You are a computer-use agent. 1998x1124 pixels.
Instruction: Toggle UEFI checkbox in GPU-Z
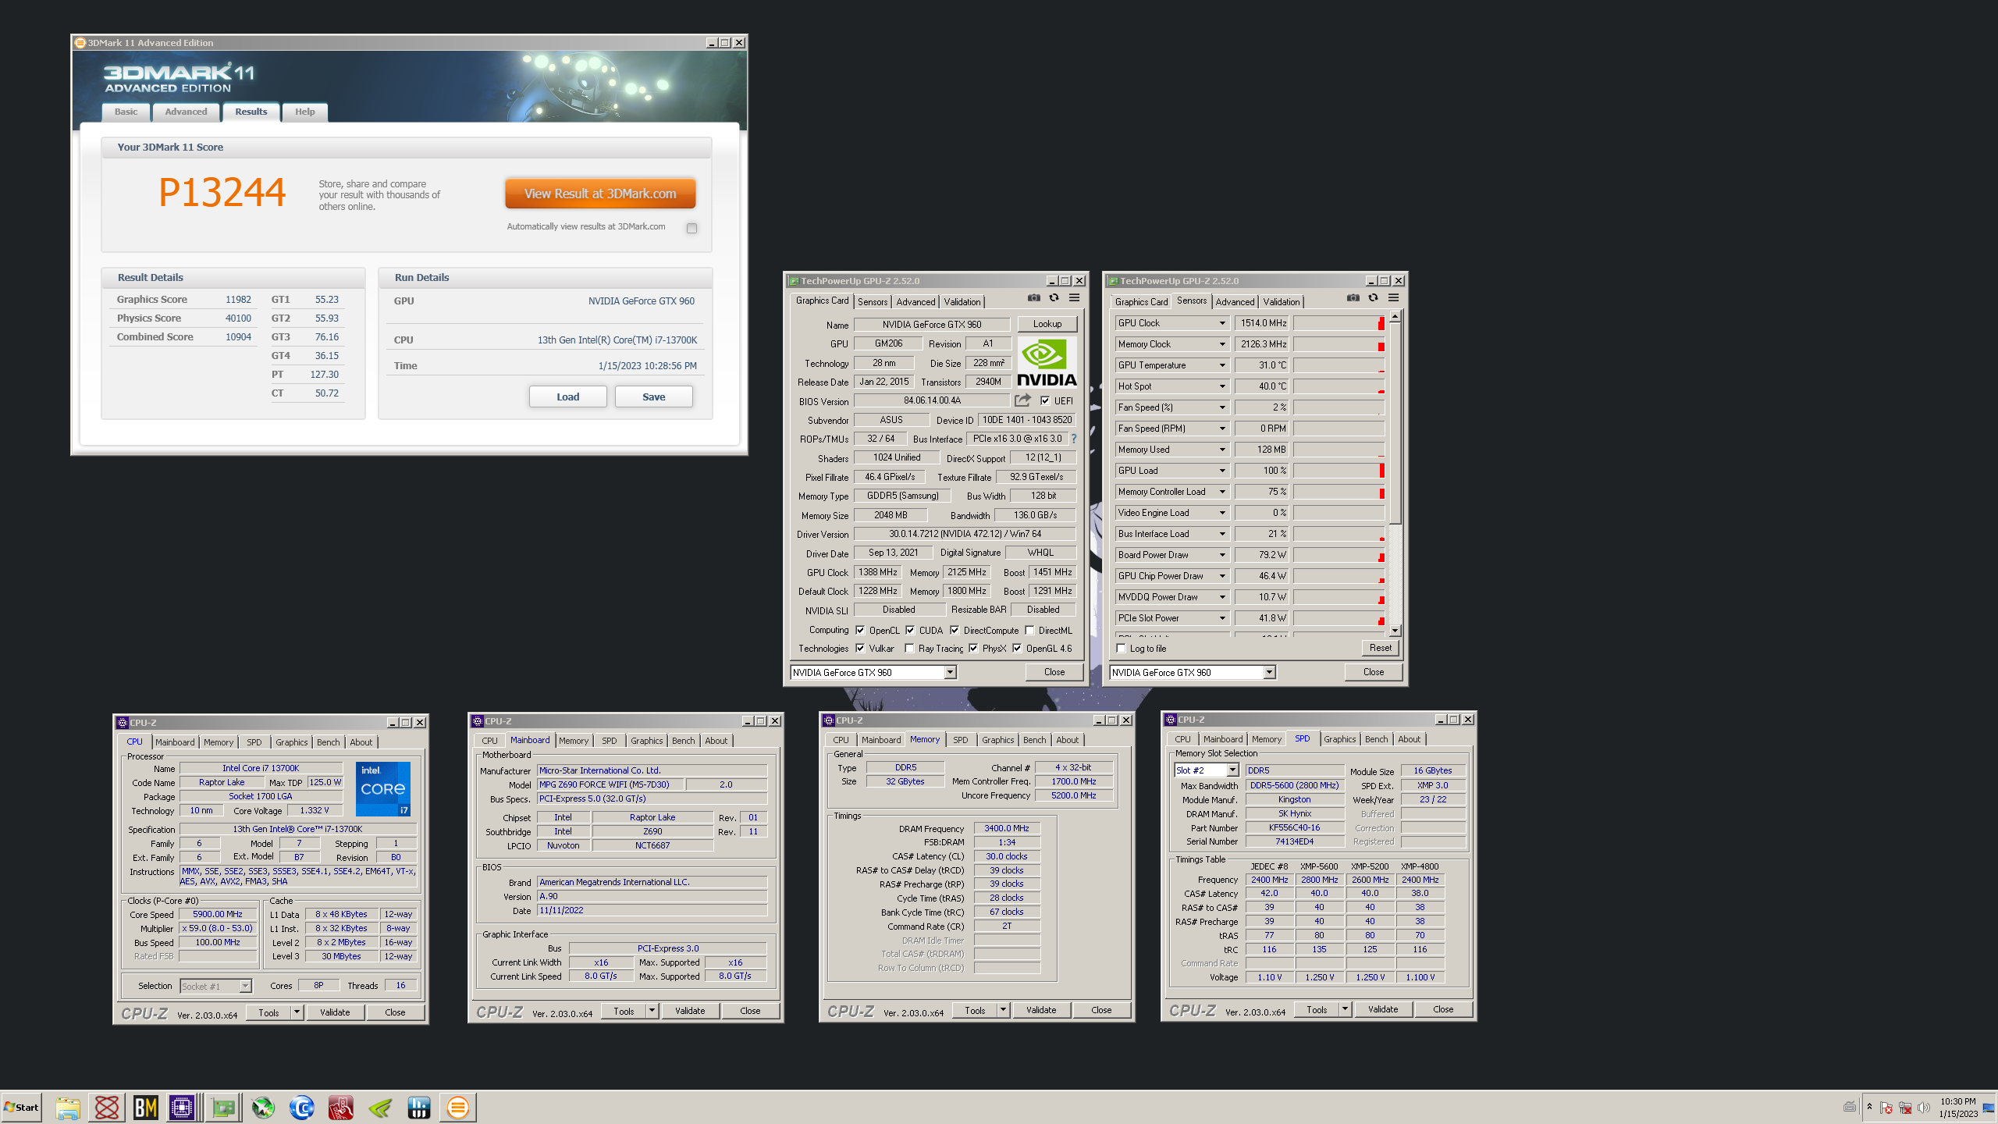click(1045, 400)
